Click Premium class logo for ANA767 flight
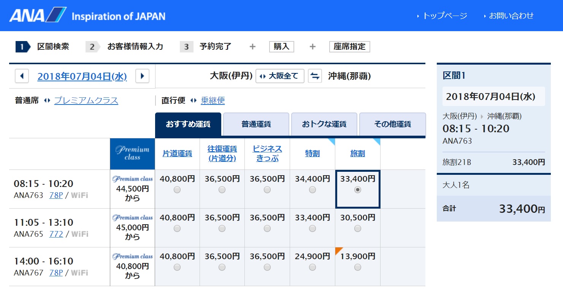 [x=132, y=257]
